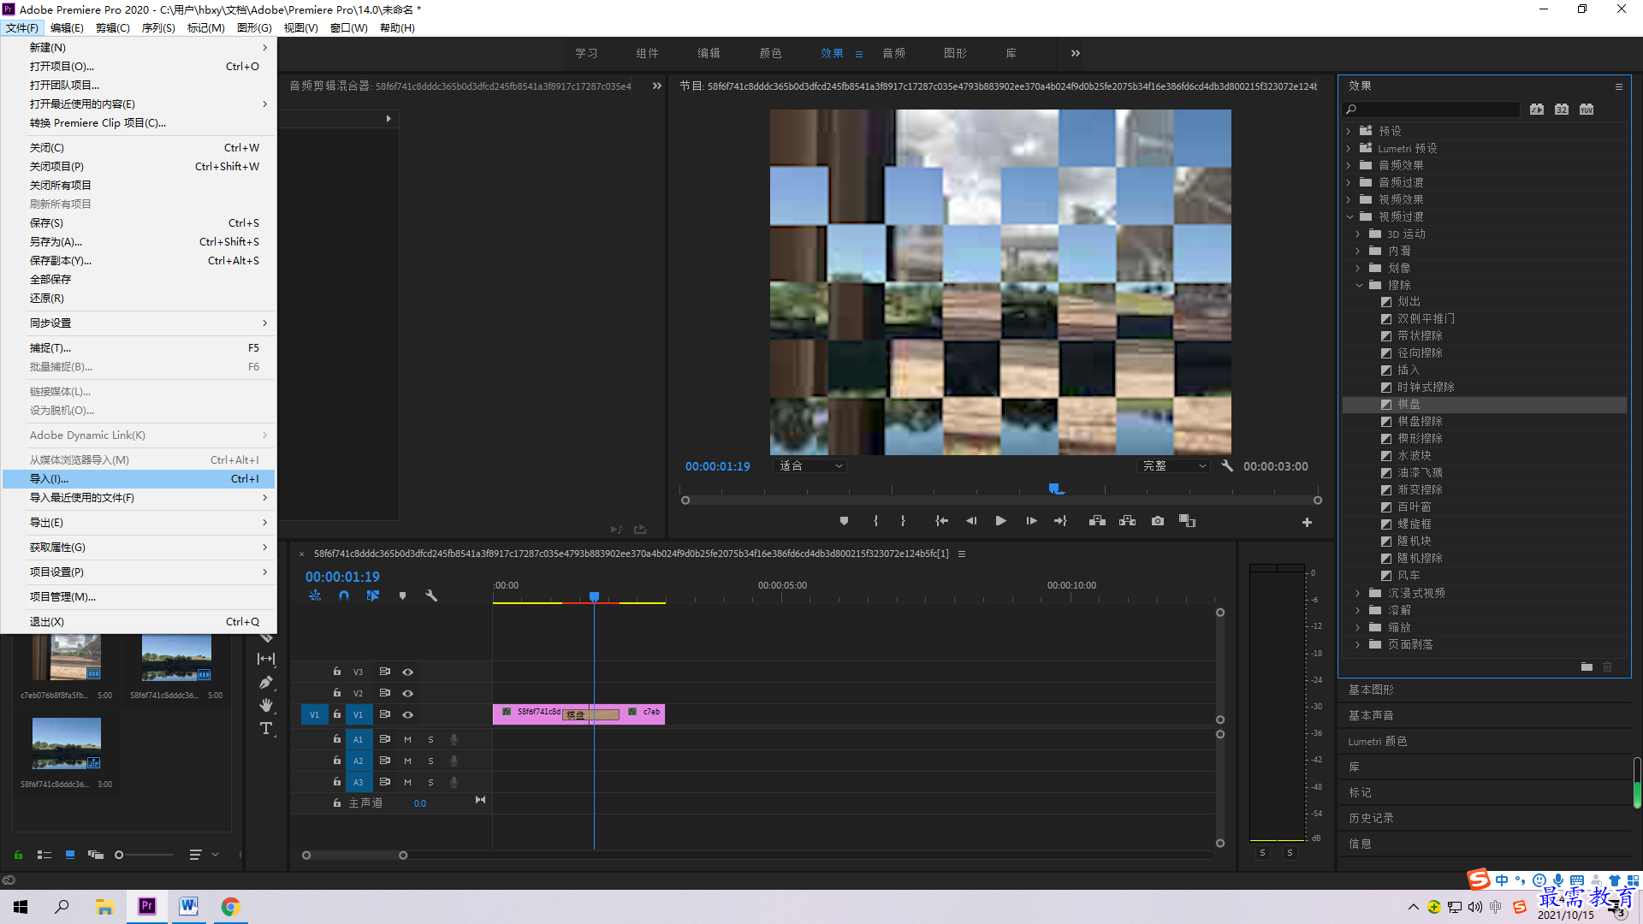Click Add Marker in the Program Monitor

(844, 521)
